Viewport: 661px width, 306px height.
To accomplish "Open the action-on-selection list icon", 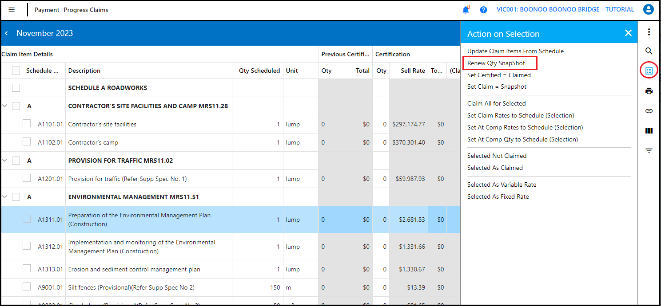I will point(649,71).
